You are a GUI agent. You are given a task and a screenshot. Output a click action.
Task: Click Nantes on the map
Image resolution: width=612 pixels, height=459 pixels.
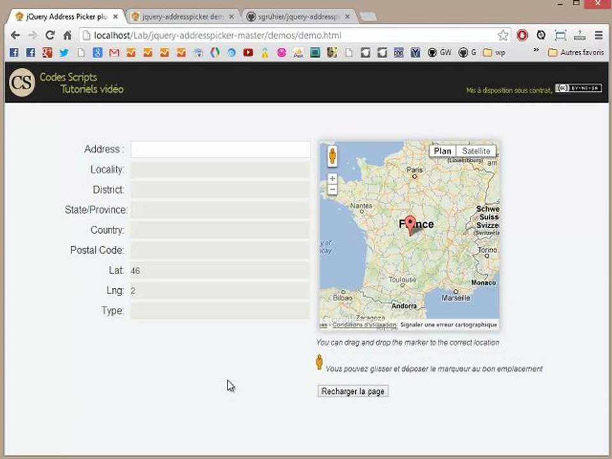[361, 206]
